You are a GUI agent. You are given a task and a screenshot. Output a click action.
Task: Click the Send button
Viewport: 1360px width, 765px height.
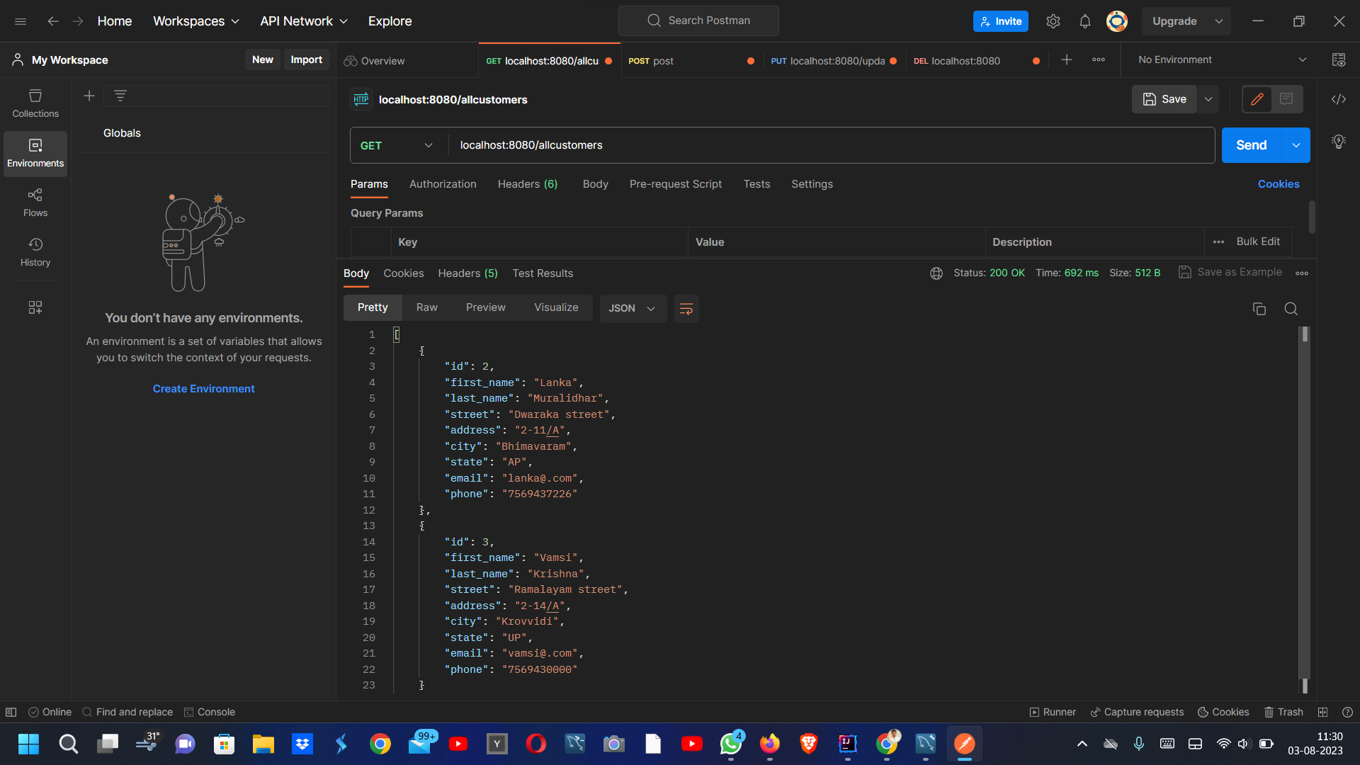click(1251, 145)
